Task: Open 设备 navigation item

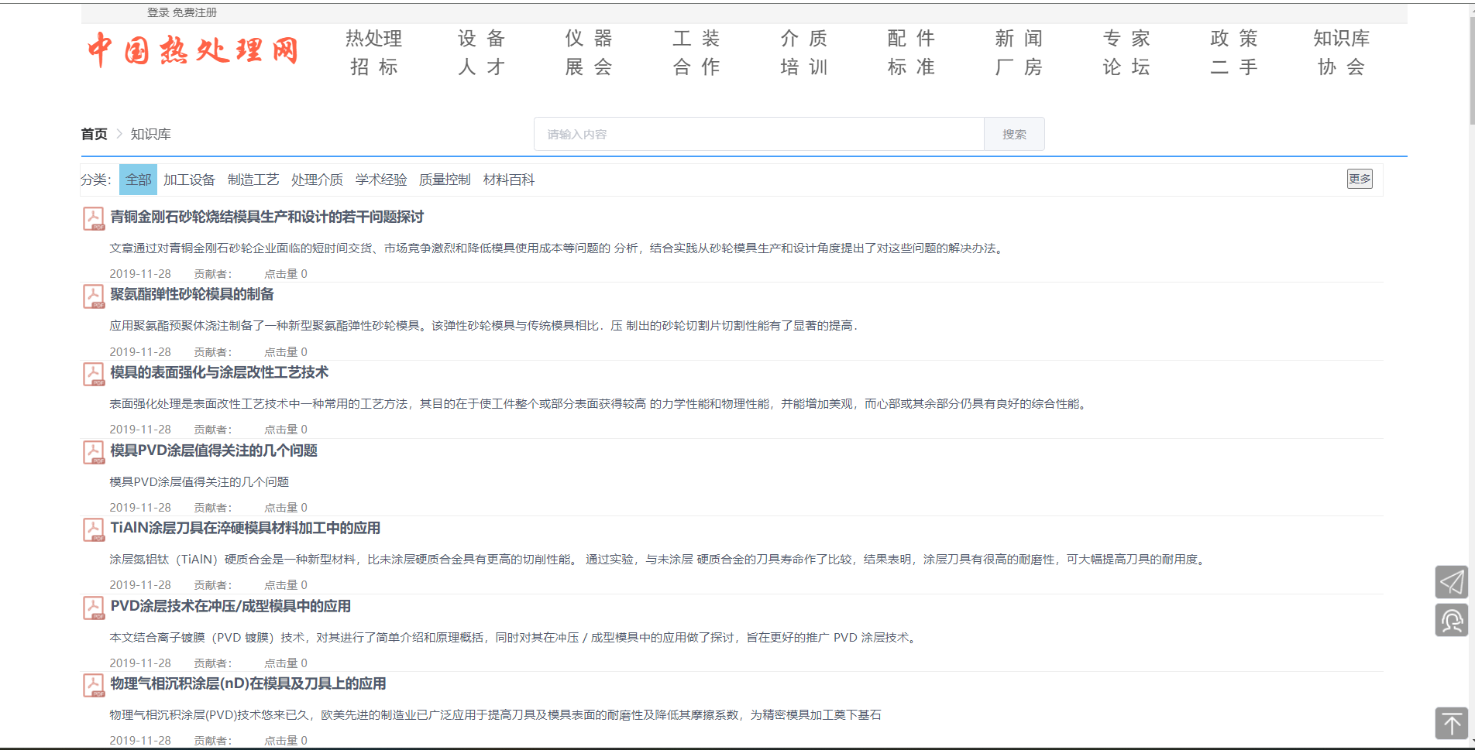Action: (x=481, y=38)
